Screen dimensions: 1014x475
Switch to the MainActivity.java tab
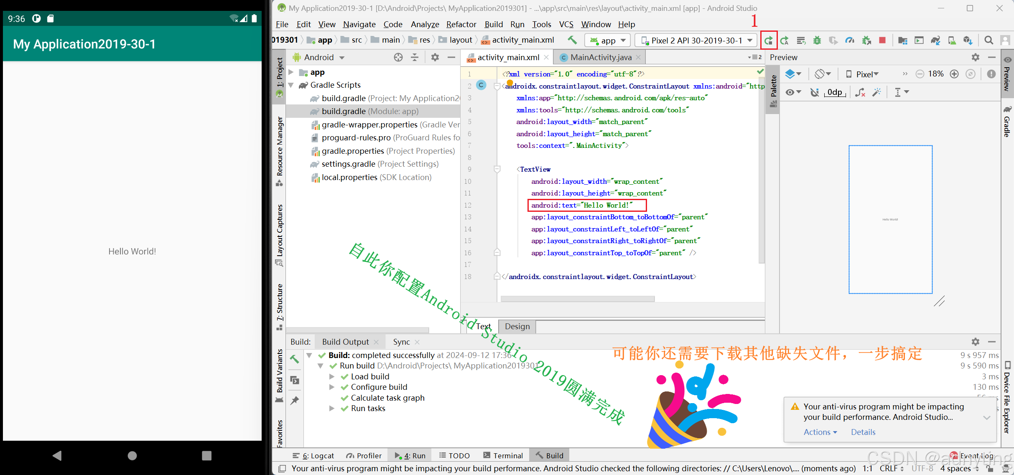pyautogui.click(x=600, y=57)
